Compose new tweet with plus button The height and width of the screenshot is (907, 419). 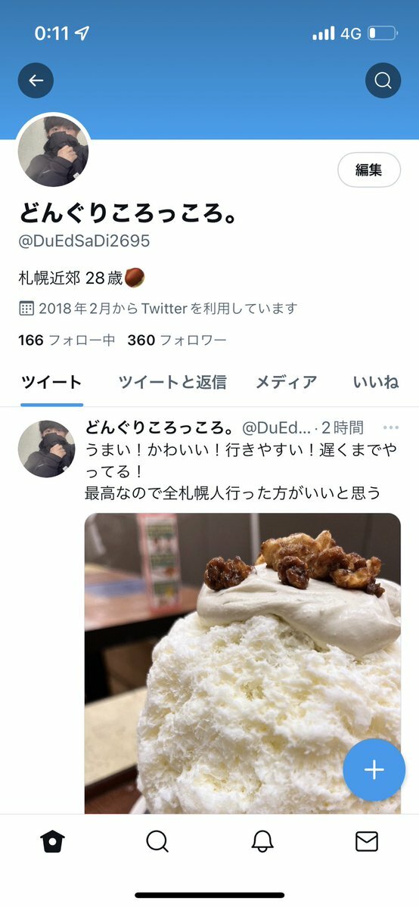[x=374, y=770]
